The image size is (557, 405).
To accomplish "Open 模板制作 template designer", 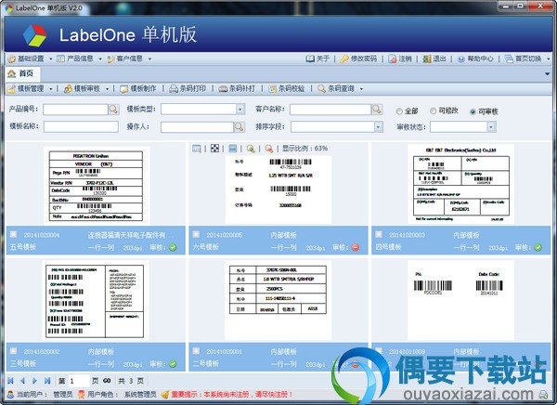I will click(137, 88).
